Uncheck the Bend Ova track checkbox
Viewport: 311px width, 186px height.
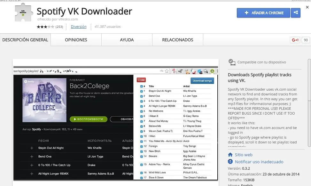point(141,96)
